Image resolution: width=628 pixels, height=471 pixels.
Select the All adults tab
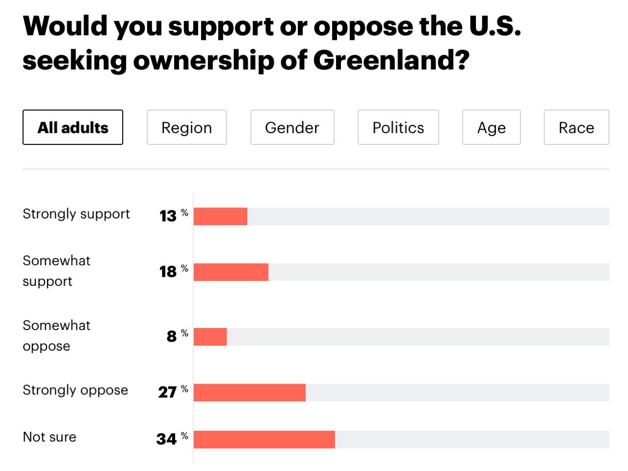[x=73, y=127]
